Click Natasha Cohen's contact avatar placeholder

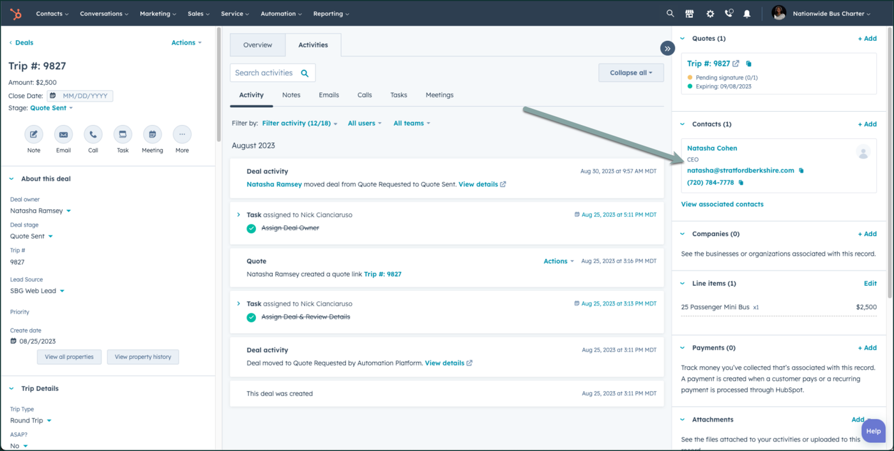863,152
